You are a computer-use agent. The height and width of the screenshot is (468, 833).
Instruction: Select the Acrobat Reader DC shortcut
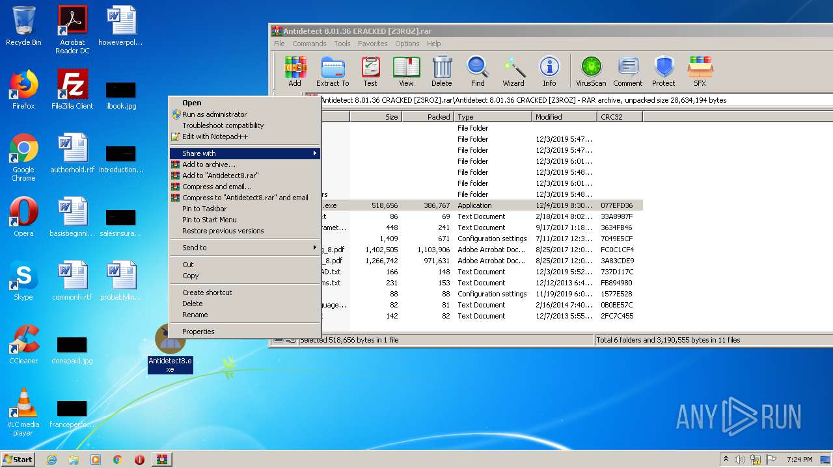click(72, 31)
